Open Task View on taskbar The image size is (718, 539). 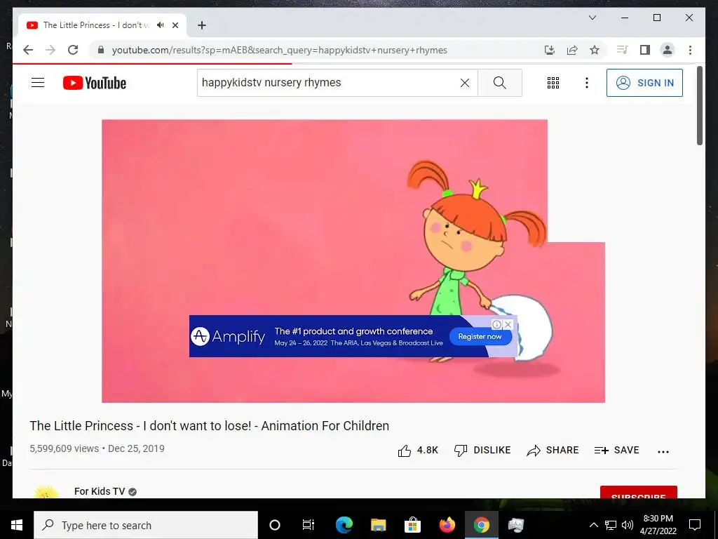point(309,525)
